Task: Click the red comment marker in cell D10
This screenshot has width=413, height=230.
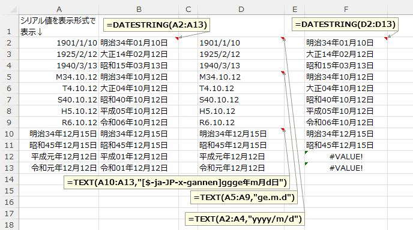Action: (x=283, y=129)
